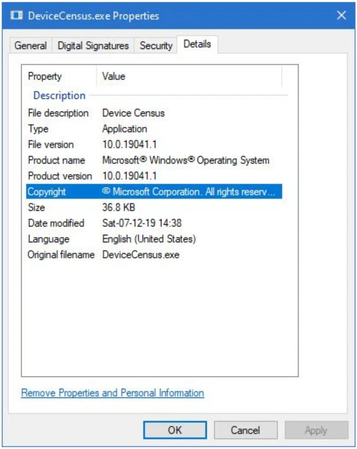Select the Product version row
The width and height of the screenshot is (357, 449).
pyautogui.click(x=154, y=176)
